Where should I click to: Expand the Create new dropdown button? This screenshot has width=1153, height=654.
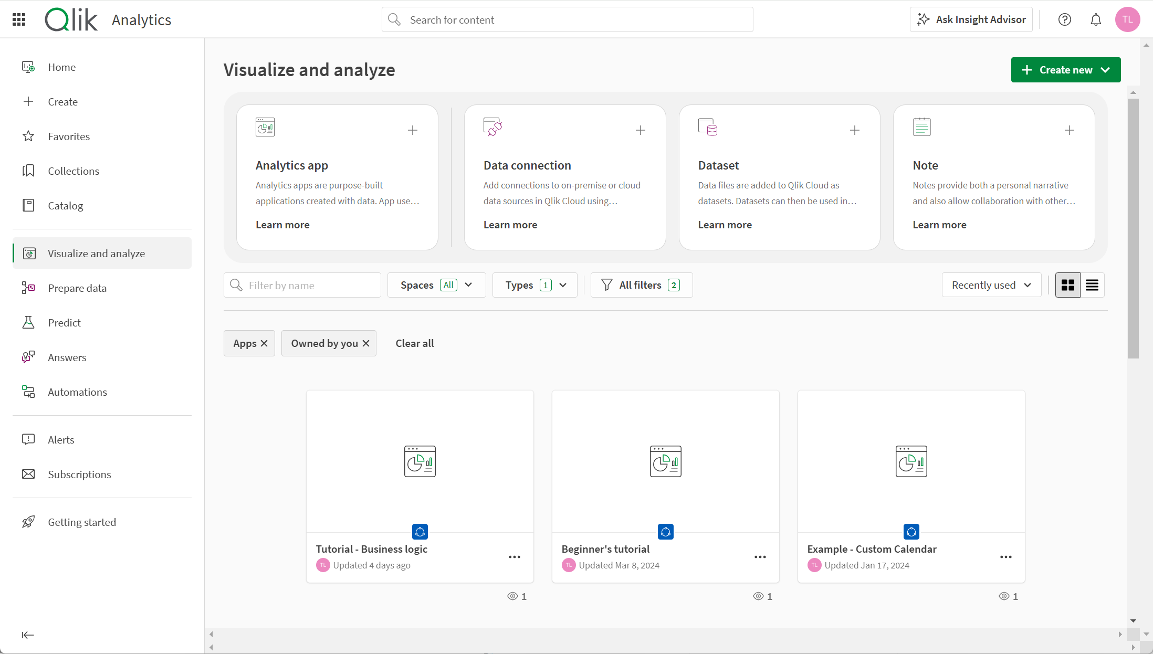[1065, 70]
